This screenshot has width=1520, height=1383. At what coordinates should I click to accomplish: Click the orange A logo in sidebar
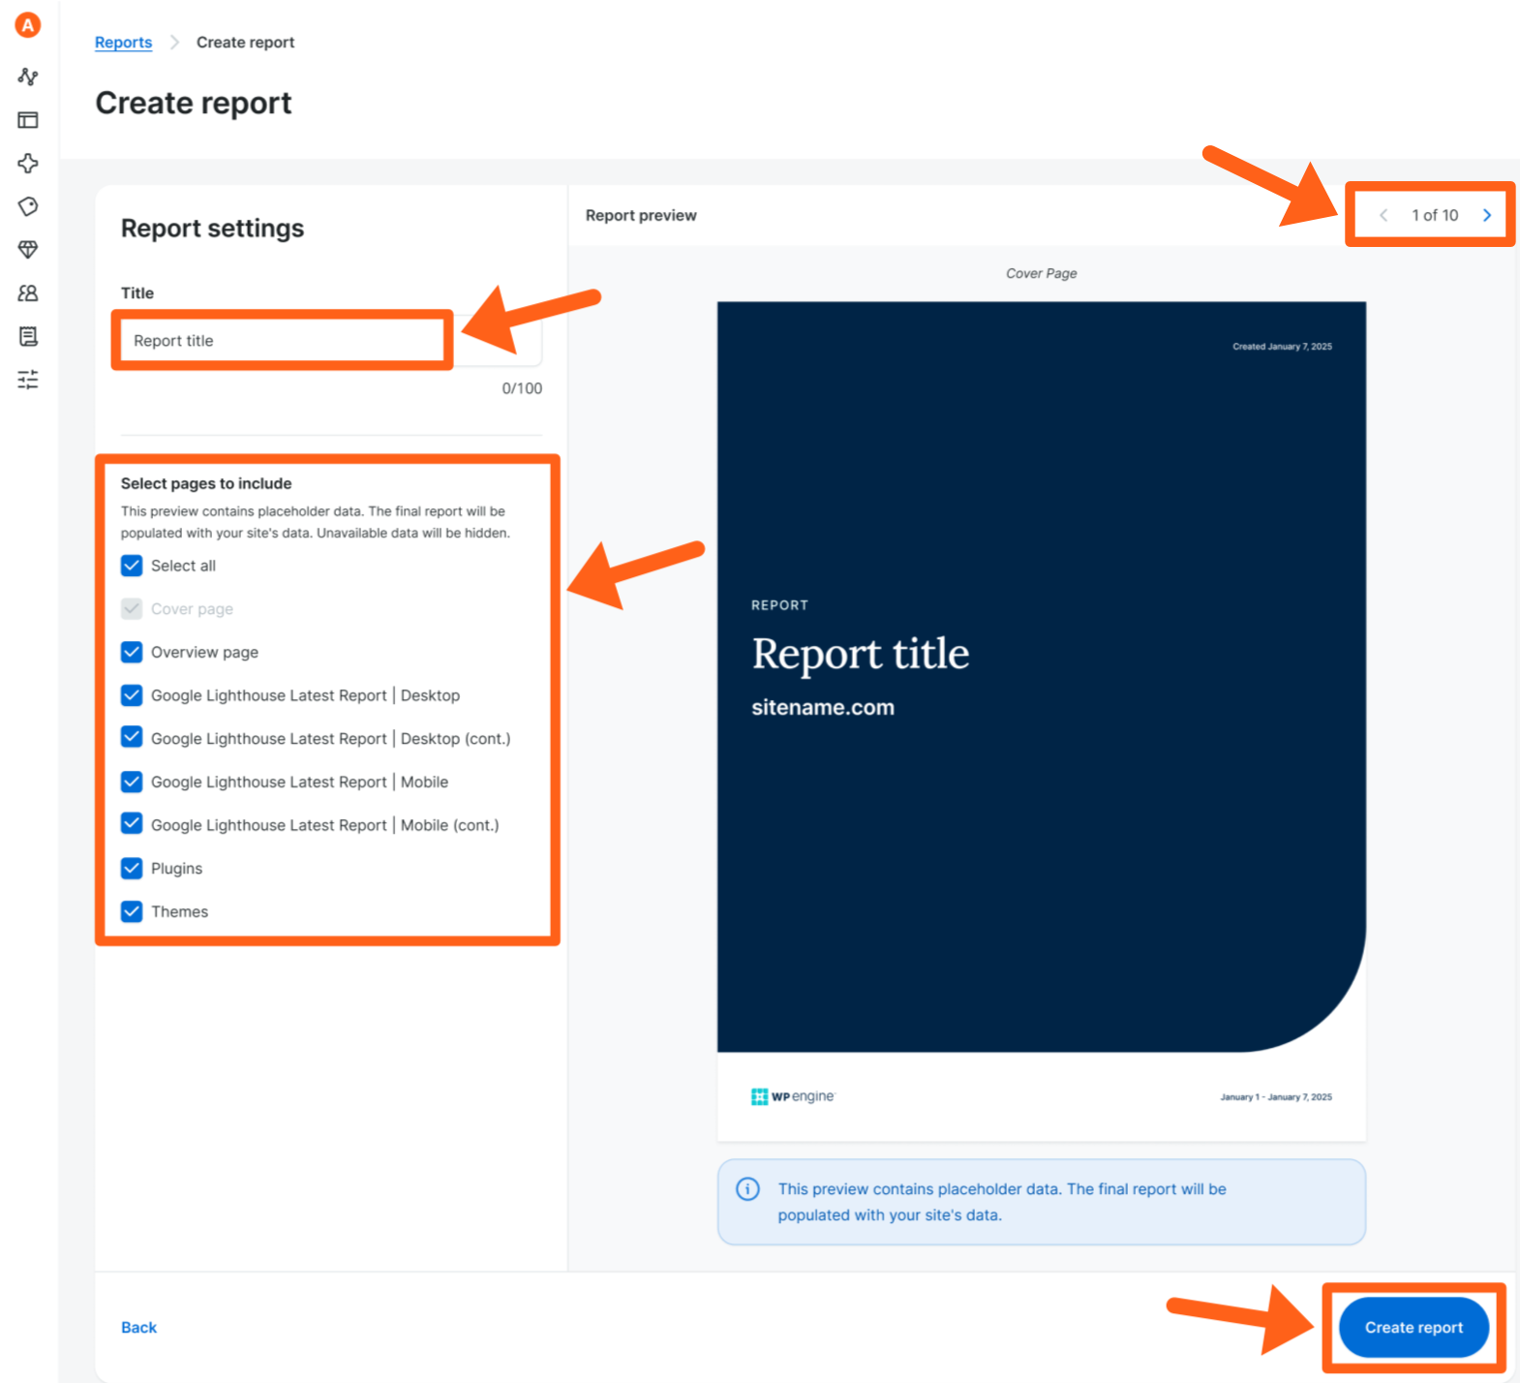[x=28, y=25]
